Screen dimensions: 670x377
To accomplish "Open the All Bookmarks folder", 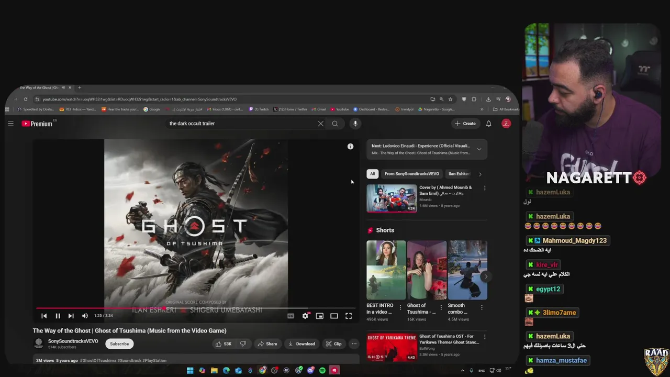I will pos(506,109).
